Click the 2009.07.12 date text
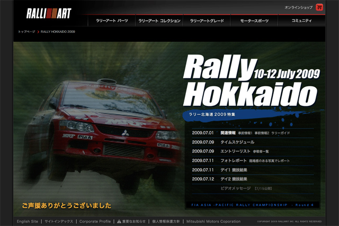Screen dimensions: 339x226 pos(203,179)
